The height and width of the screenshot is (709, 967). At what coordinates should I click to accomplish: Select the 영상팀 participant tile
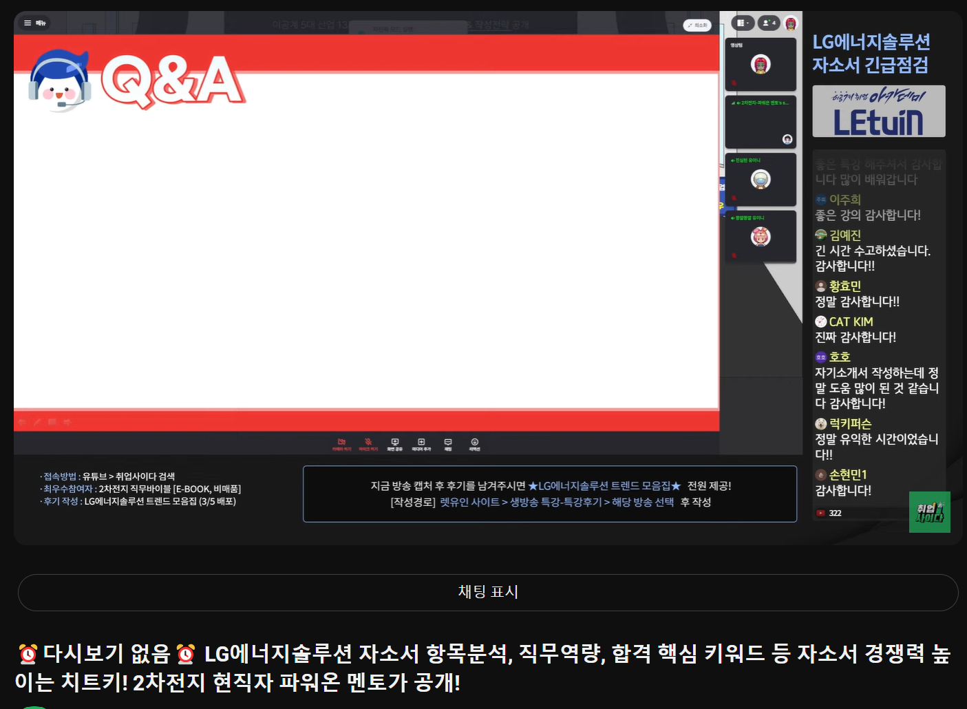pos(761,64)
